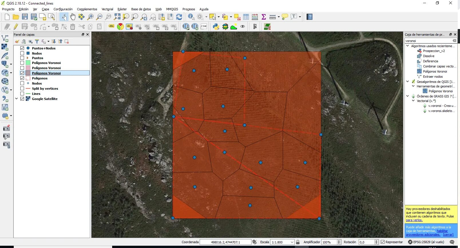Check the Nodos layer below Puntos+Nodos
Viewport: 460px width, 248px height.
22,53
